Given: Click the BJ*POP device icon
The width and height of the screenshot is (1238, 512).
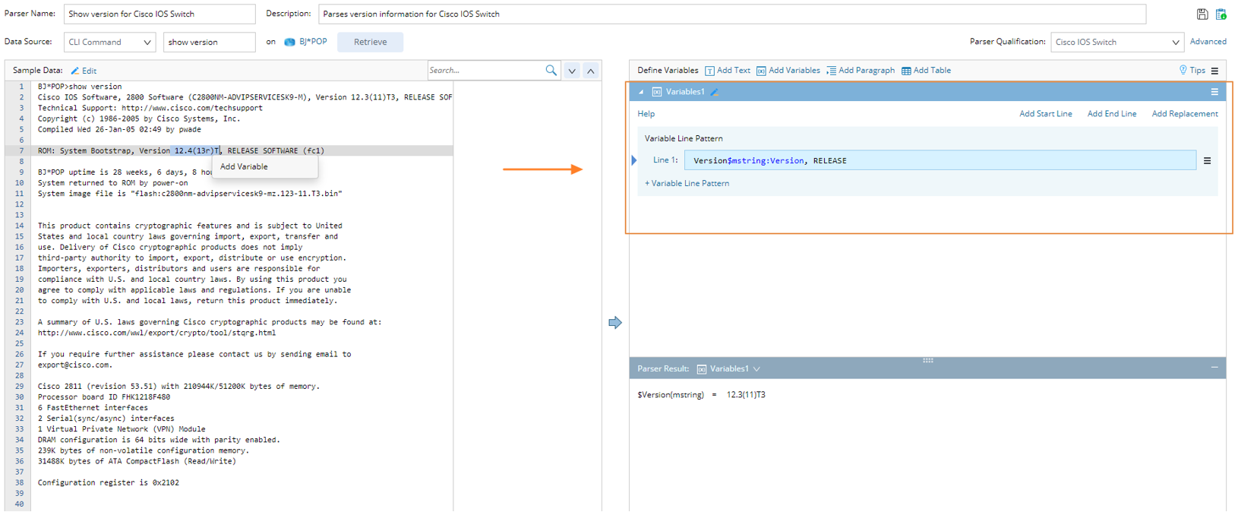Looking at the screenshot, I should tap(289, 42).
